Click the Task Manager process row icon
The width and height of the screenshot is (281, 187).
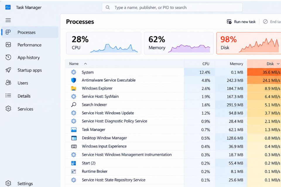click(74, 129)
